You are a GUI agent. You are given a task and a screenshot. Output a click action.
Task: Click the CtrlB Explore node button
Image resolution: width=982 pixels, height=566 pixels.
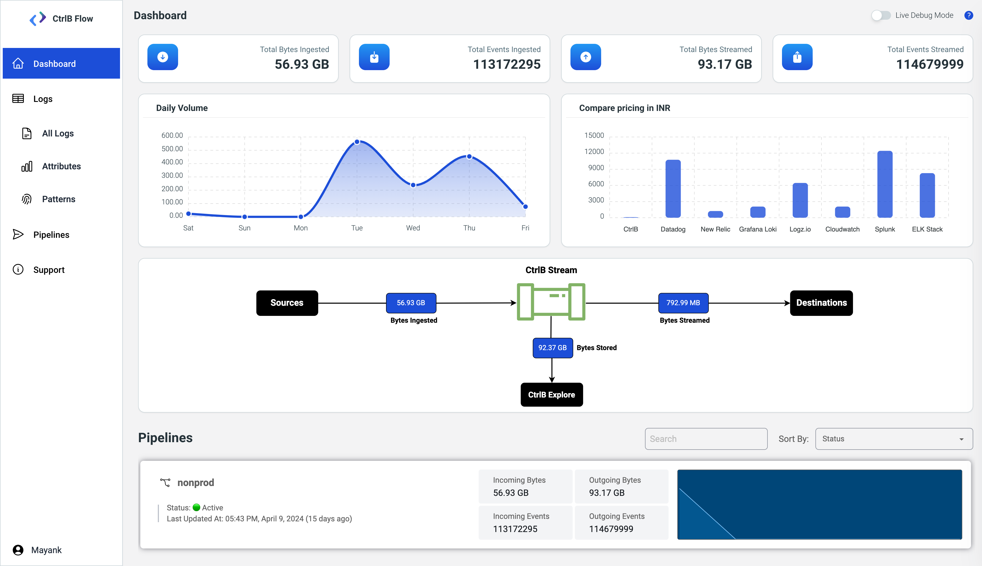pos(552,395)
